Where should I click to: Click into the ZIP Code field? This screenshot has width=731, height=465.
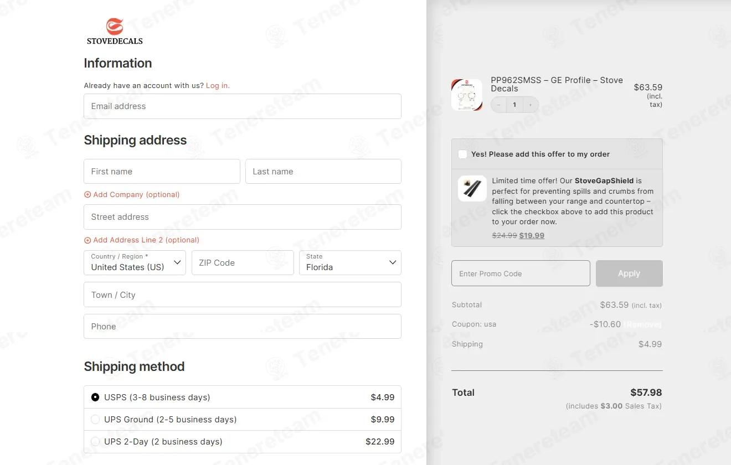[x=243, y=263]
